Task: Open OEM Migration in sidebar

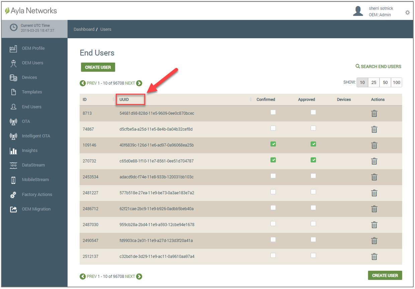Action: pos(36,209)
